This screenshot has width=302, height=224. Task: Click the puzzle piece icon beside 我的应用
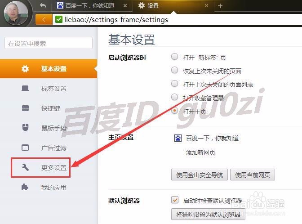[25, 187]
